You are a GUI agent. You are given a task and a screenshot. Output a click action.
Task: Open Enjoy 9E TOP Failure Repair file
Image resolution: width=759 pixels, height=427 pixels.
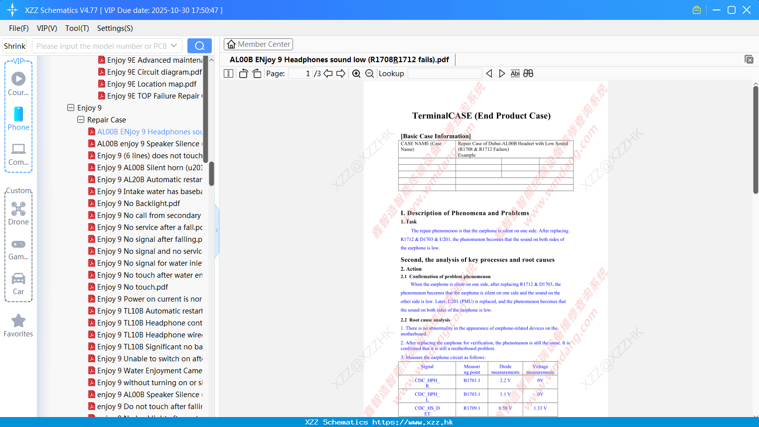[150, 96]
